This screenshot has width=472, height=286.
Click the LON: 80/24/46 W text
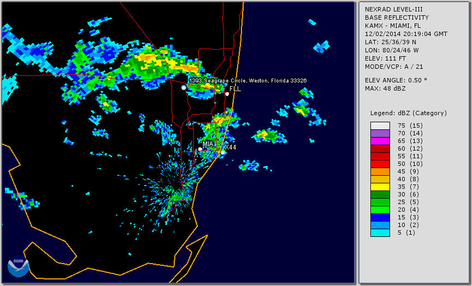(x=392, y=50)
